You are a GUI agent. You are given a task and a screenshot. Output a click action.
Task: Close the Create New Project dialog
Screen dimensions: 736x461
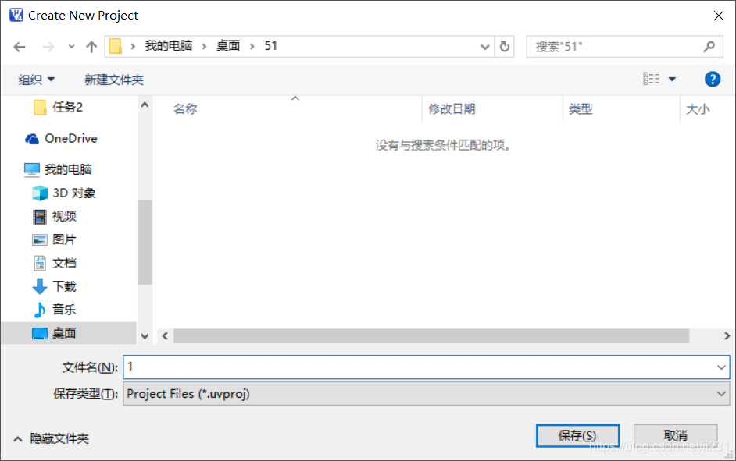(718, 16)
